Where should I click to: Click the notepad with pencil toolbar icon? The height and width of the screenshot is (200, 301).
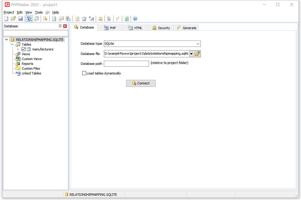(84, 19)
